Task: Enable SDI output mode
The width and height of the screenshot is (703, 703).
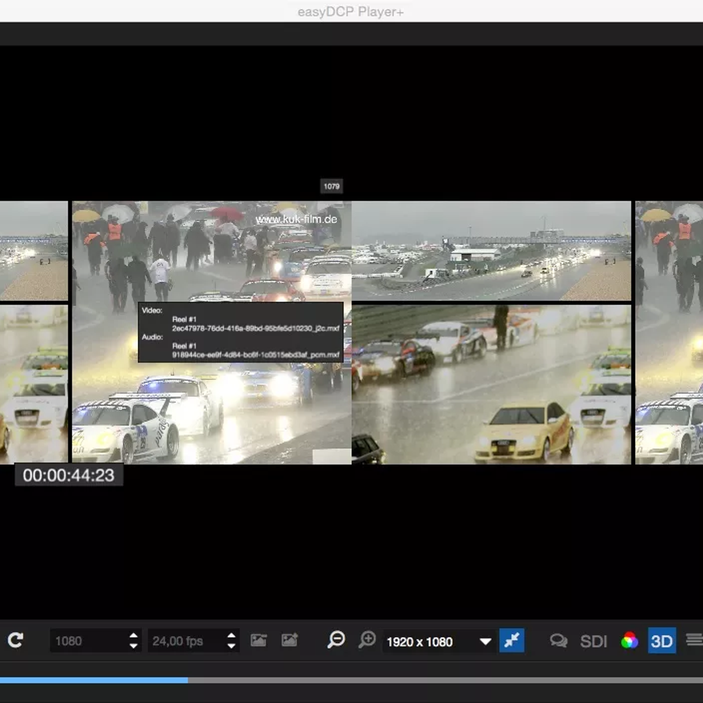Action: (593, 641)
